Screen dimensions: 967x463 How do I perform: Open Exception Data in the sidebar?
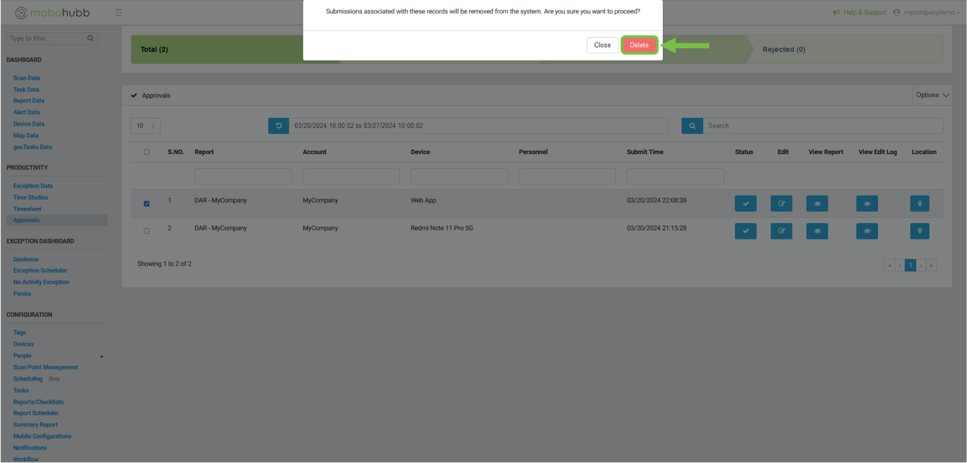click(33, 186)
